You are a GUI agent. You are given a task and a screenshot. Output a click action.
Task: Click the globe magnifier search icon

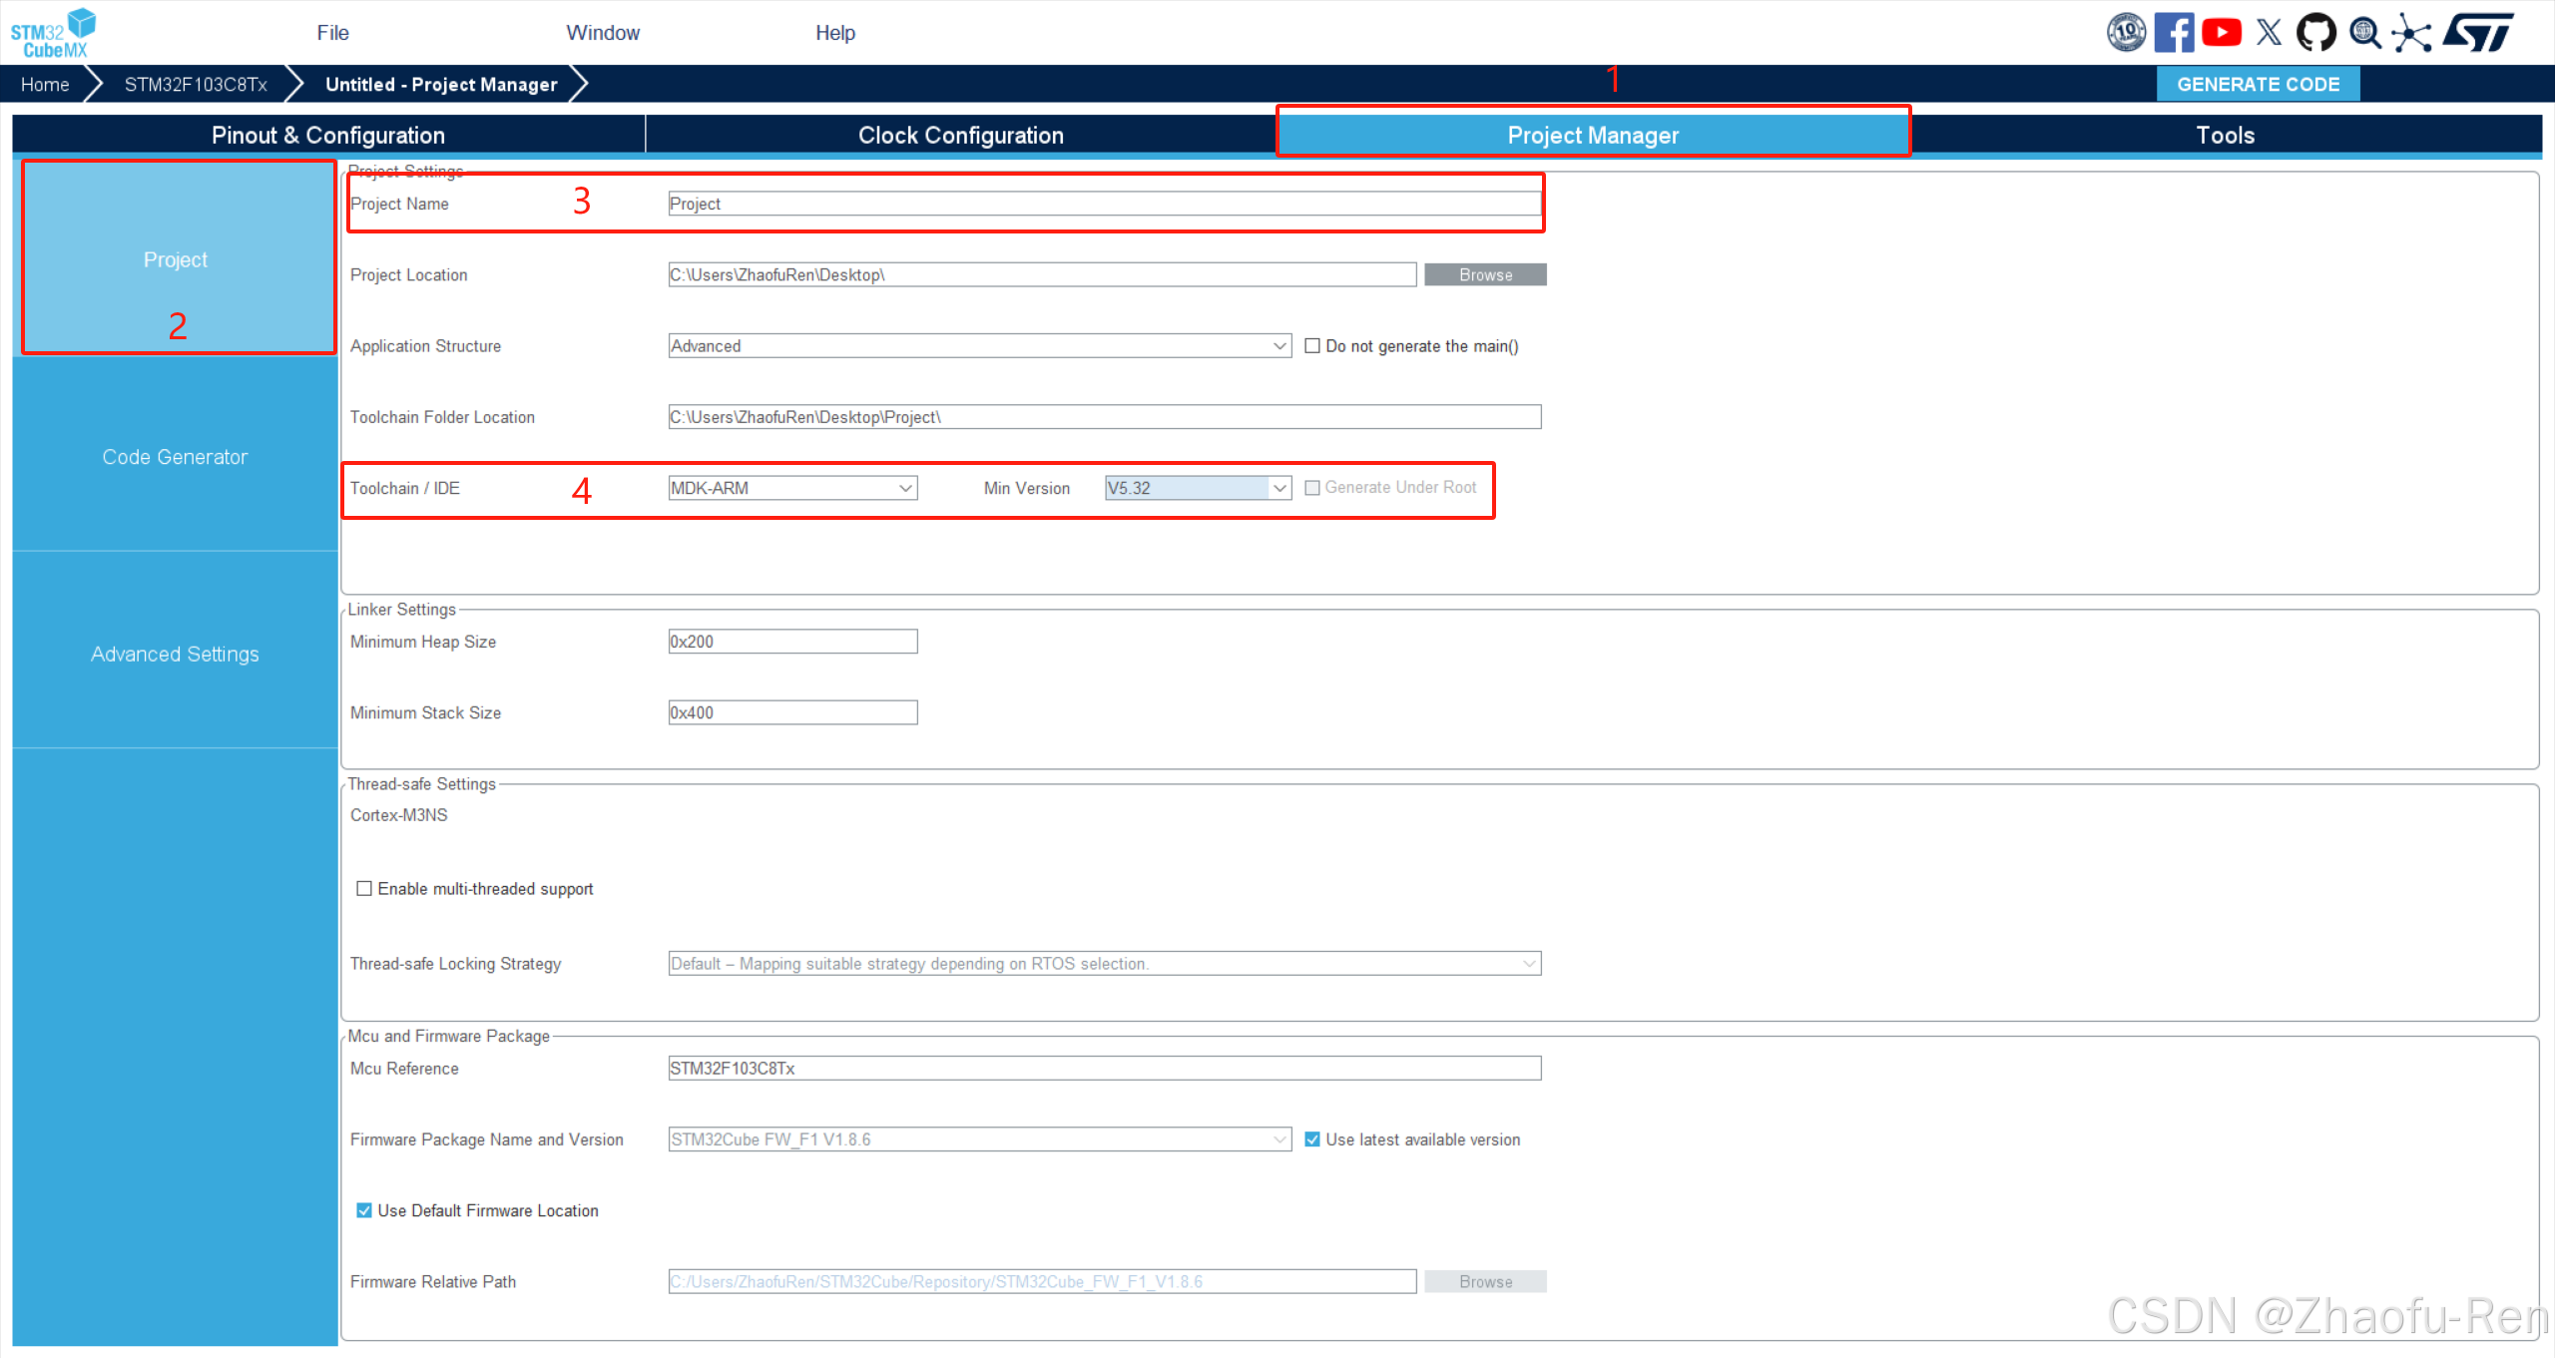tap(2364, 33)
